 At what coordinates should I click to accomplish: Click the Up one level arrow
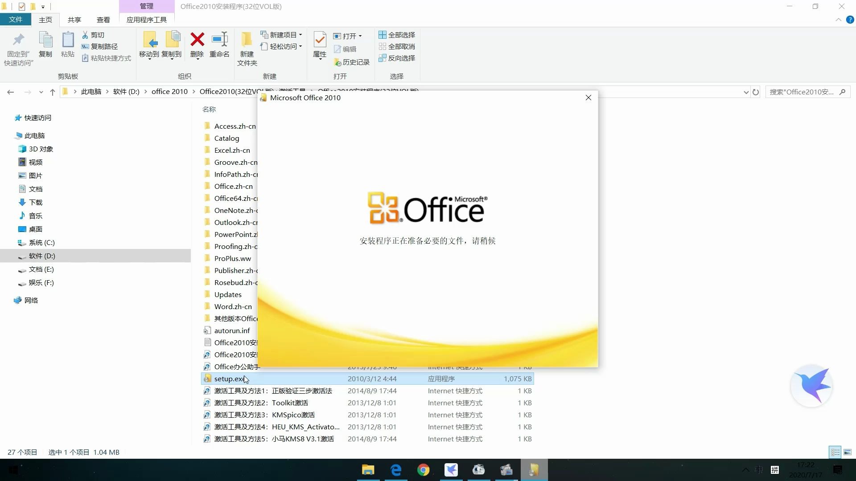point(53,92)
